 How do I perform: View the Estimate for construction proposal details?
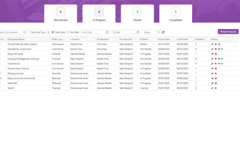point(216,49)
